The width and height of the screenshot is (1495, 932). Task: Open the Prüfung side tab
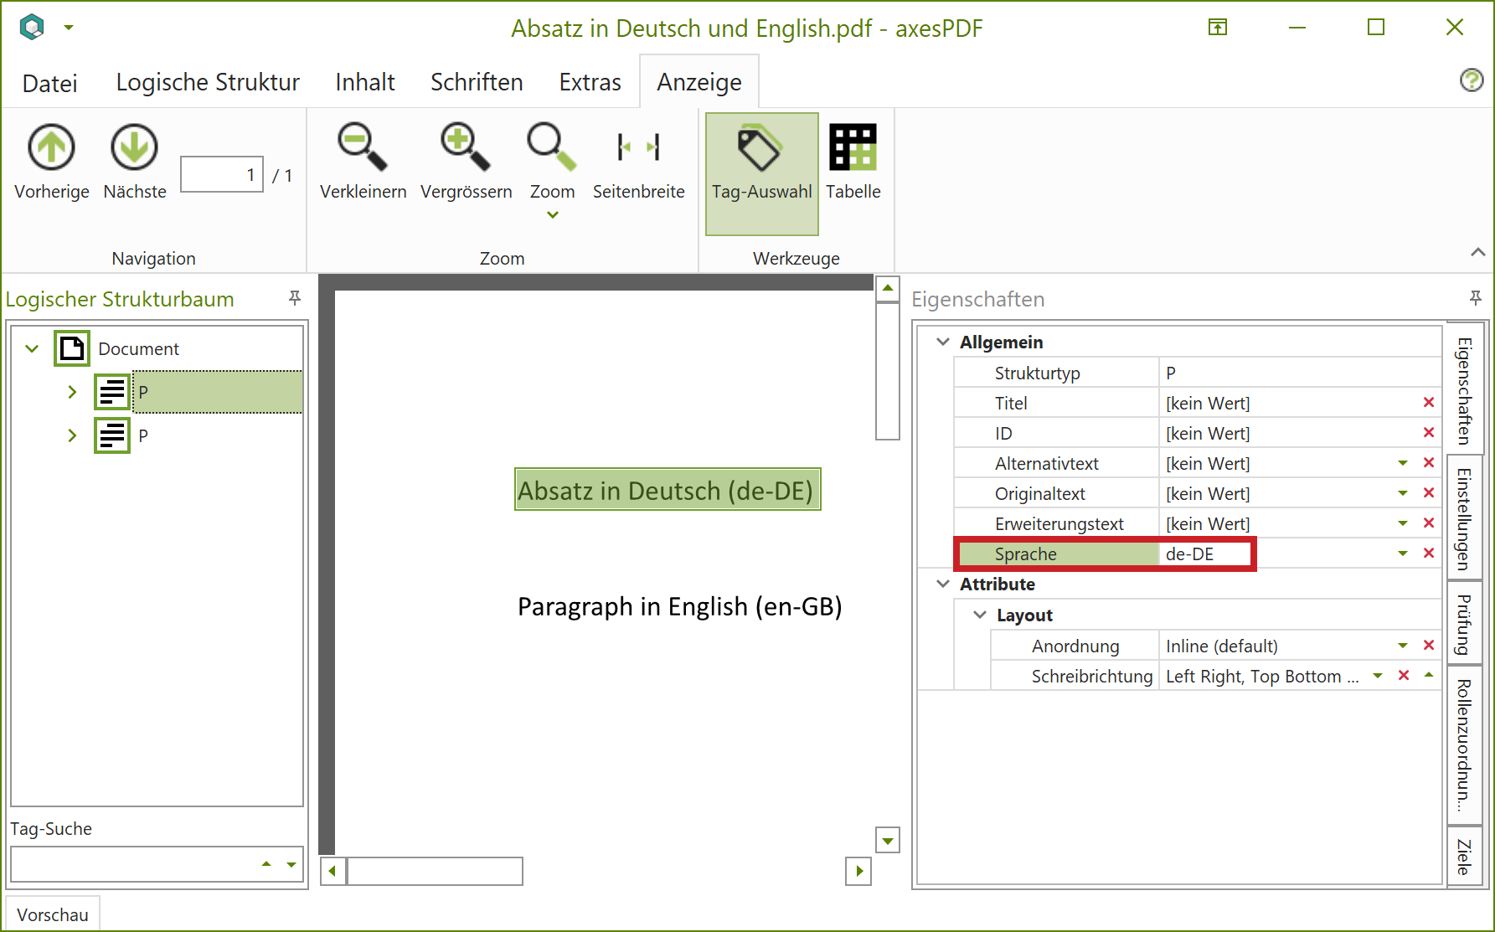tap(1464, 624)
